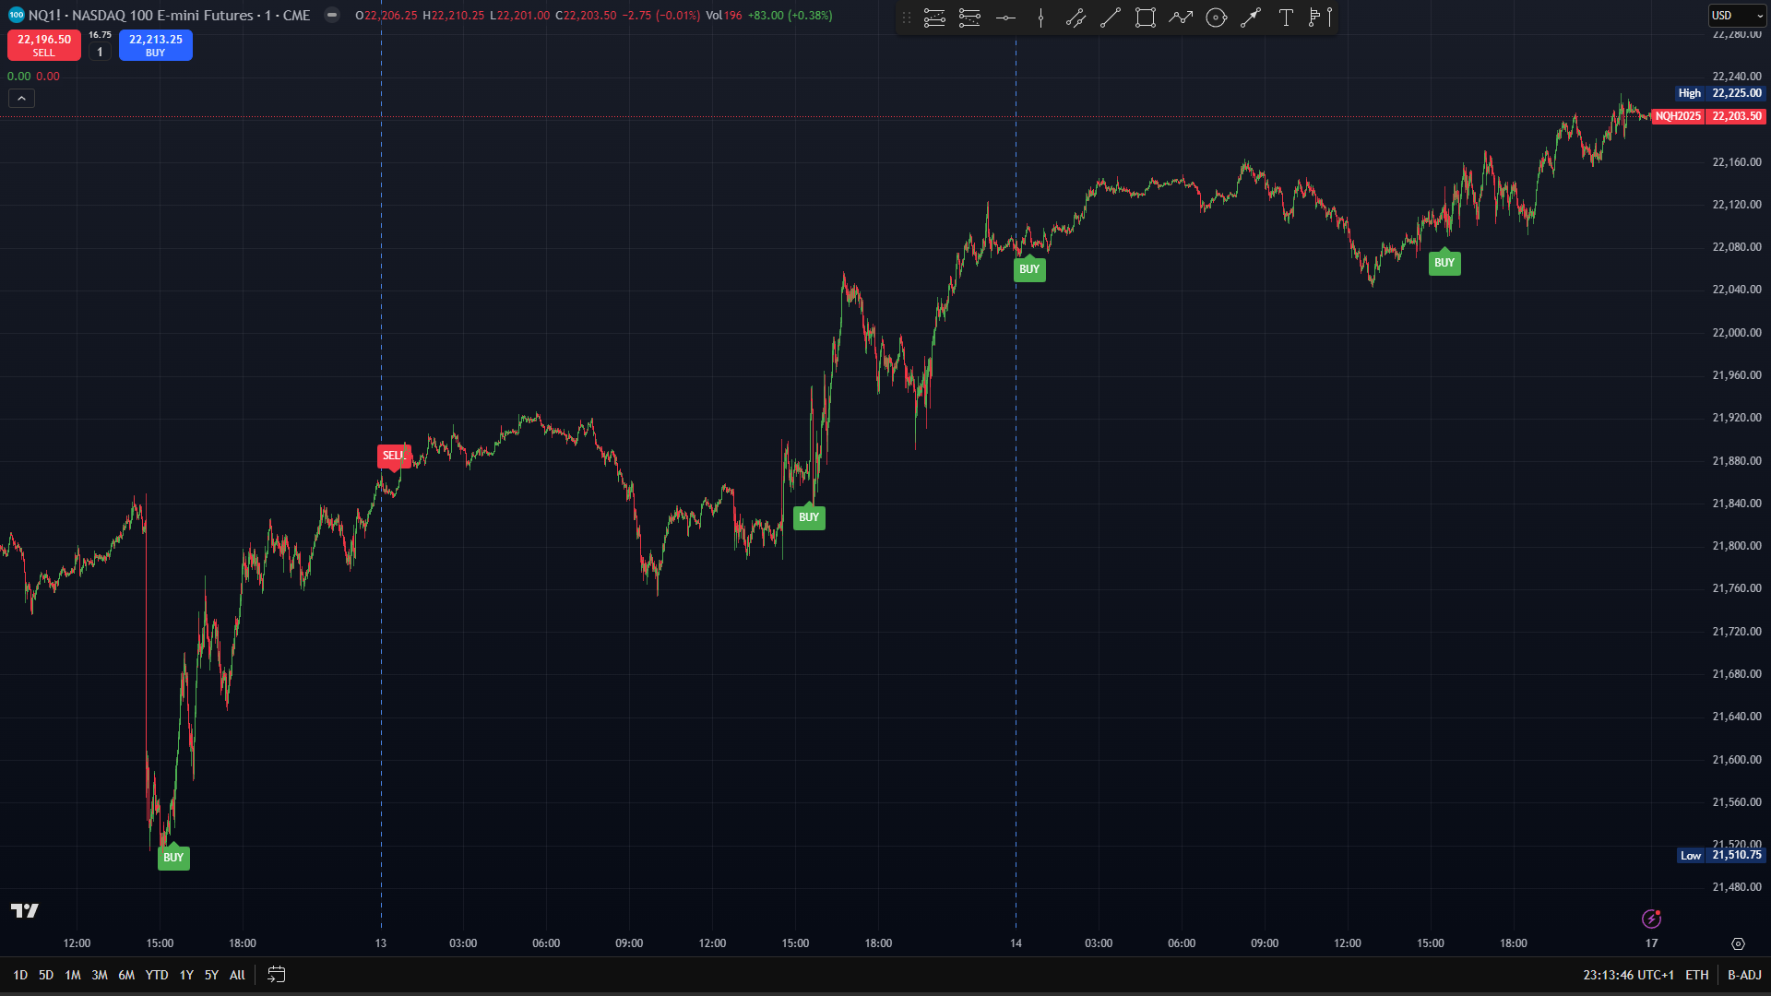Switch to the 1M time range
Viewport: 1771px width, 996px height.
[73, 975]
